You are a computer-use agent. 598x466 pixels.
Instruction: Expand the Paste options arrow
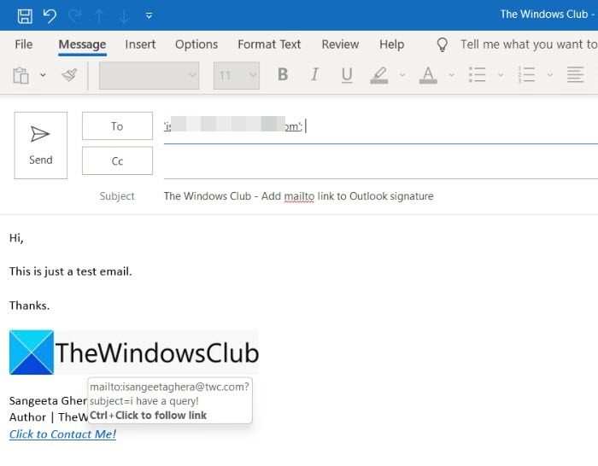pos(43,75)
